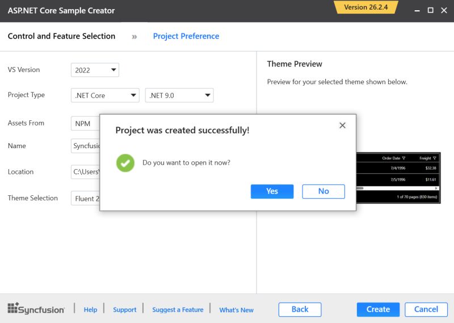Image resolution: width=454 pixels, height=323 pixels.
Task: Click the Version 26.2.4 badge
Action: tap(365, 7)
